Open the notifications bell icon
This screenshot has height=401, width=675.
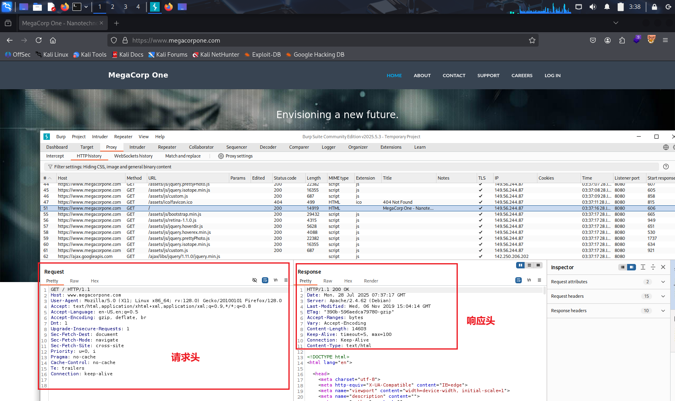pos(607,6)
